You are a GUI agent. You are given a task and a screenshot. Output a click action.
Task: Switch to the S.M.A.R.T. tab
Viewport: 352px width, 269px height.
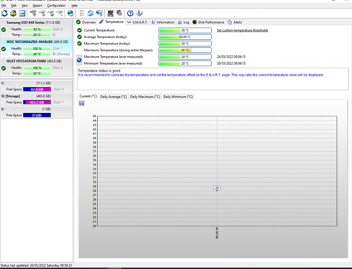(x=137, y=22)
